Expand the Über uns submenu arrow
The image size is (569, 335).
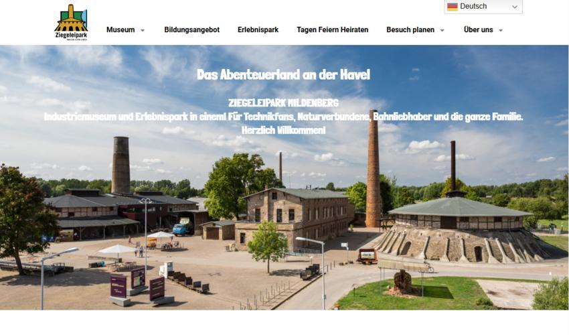coord(501,30)
